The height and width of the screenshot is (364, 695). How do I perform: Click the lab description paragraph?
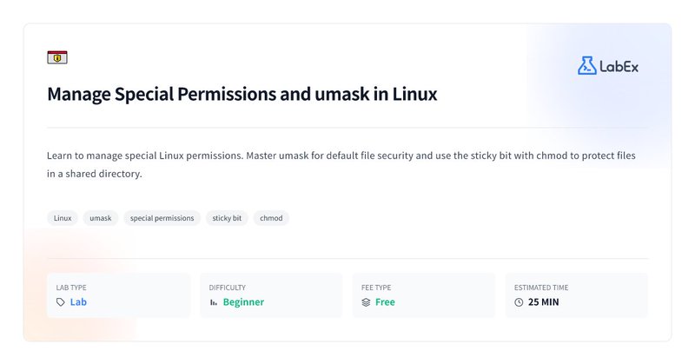[x=341, y=164]
